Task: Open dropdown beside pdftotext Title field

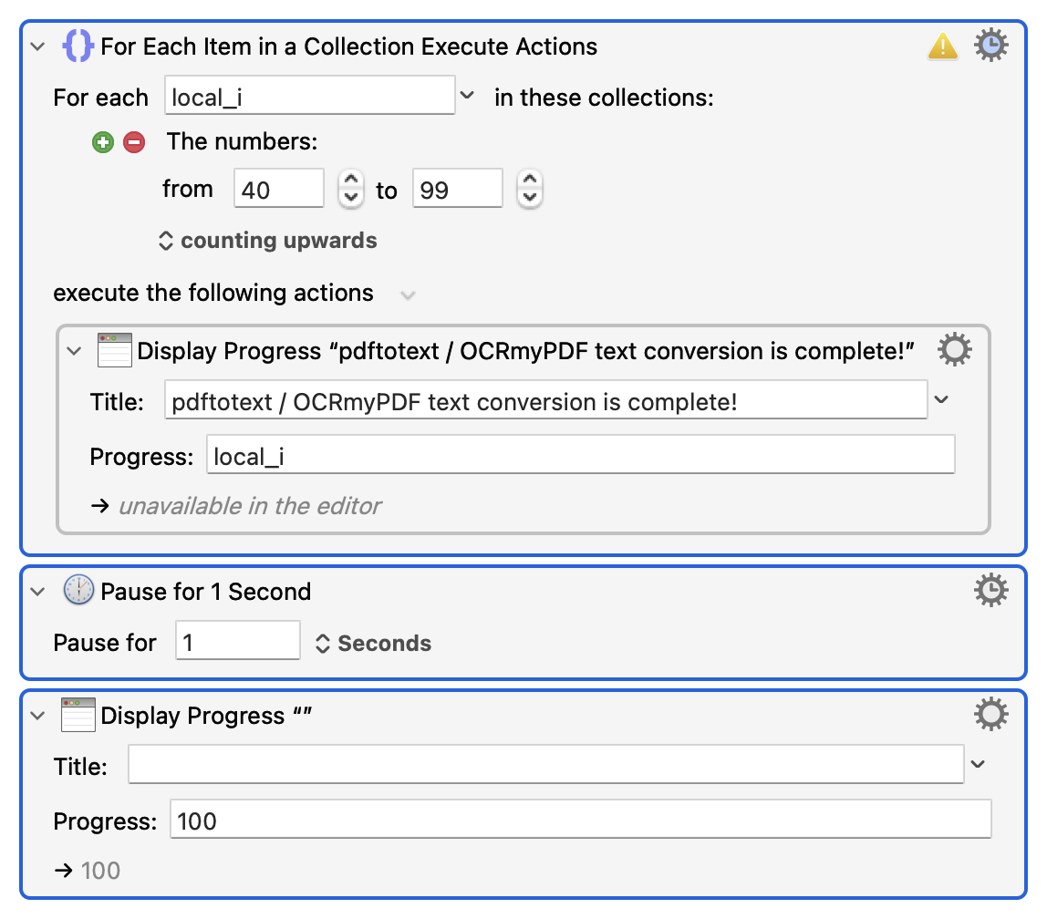Action: click(942, 400)
